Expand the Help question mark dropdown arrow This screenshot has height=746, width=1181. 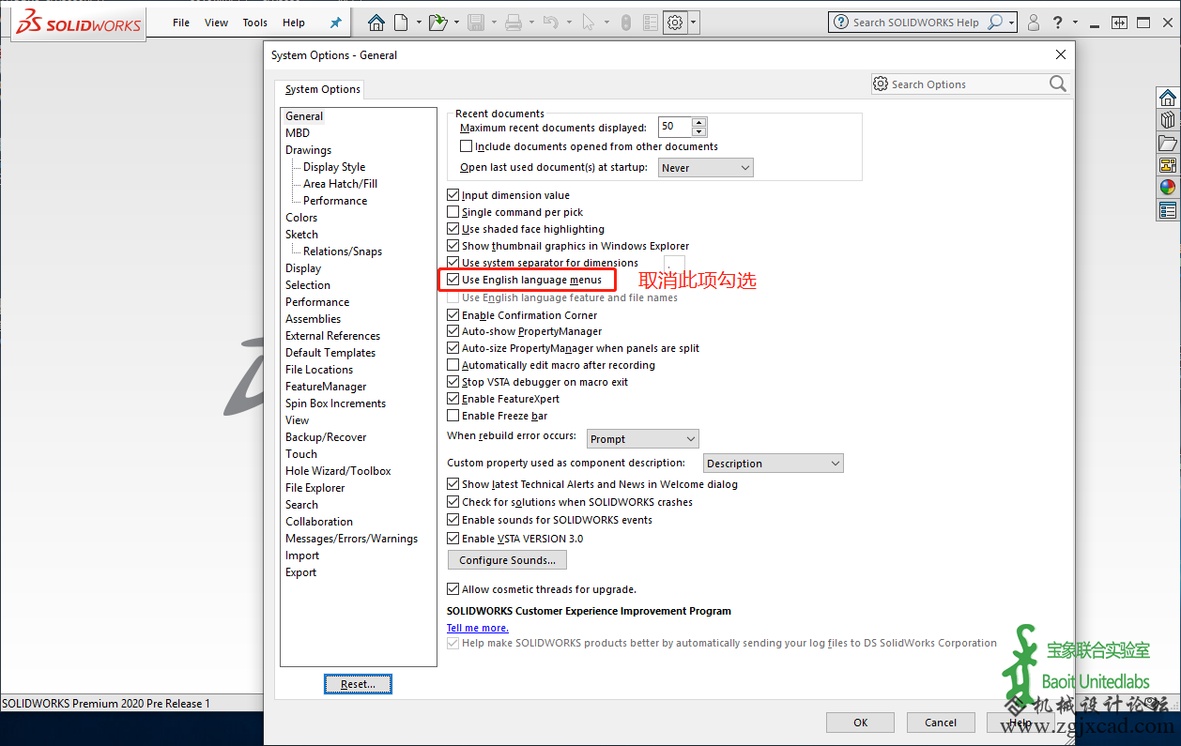(x=1073, y=23)
